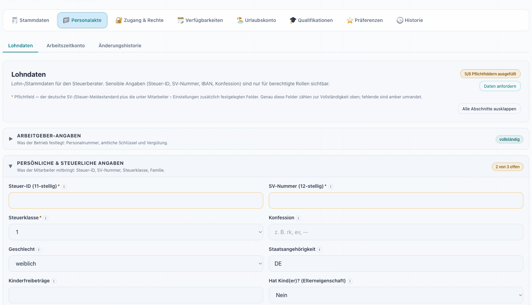This screenshot has height=305, width=532.
Task: Click the star icon of Präferenzen
Action: click(x=350, y=20)
